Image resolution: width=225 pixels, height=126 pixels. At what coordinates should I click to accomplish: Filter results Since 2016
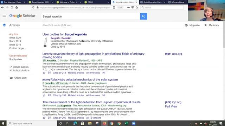pos(15,45)
